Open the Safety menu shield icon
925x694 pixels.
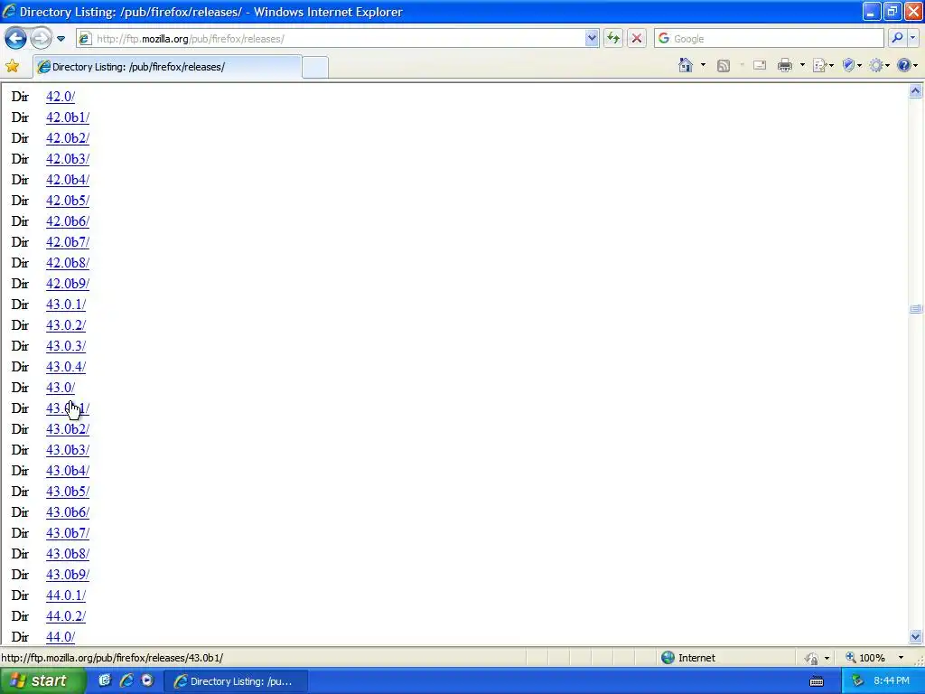click(852, 65)
